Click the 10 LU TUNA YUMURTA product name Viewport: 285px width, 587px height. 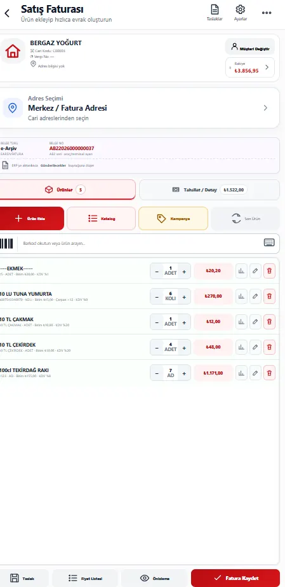pos(26,294)
